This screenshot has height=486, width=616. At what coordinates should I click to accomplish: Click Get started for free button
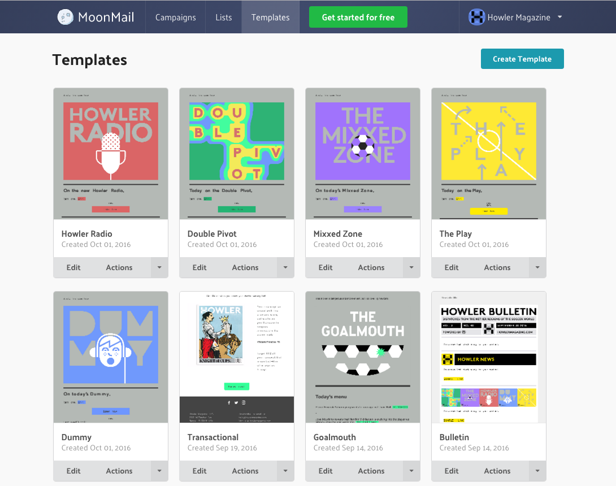coord(358,18)
